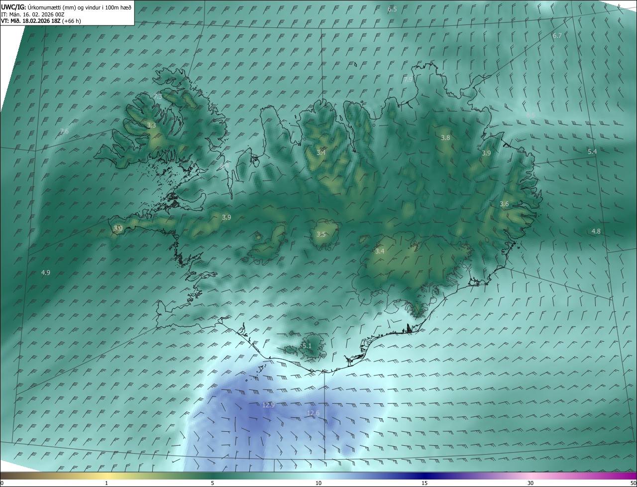637x487 pixels.
Task: Select the valid time line "VT: Mið. 18.02.2026 18Z"
Action: (x=31, y=21)
